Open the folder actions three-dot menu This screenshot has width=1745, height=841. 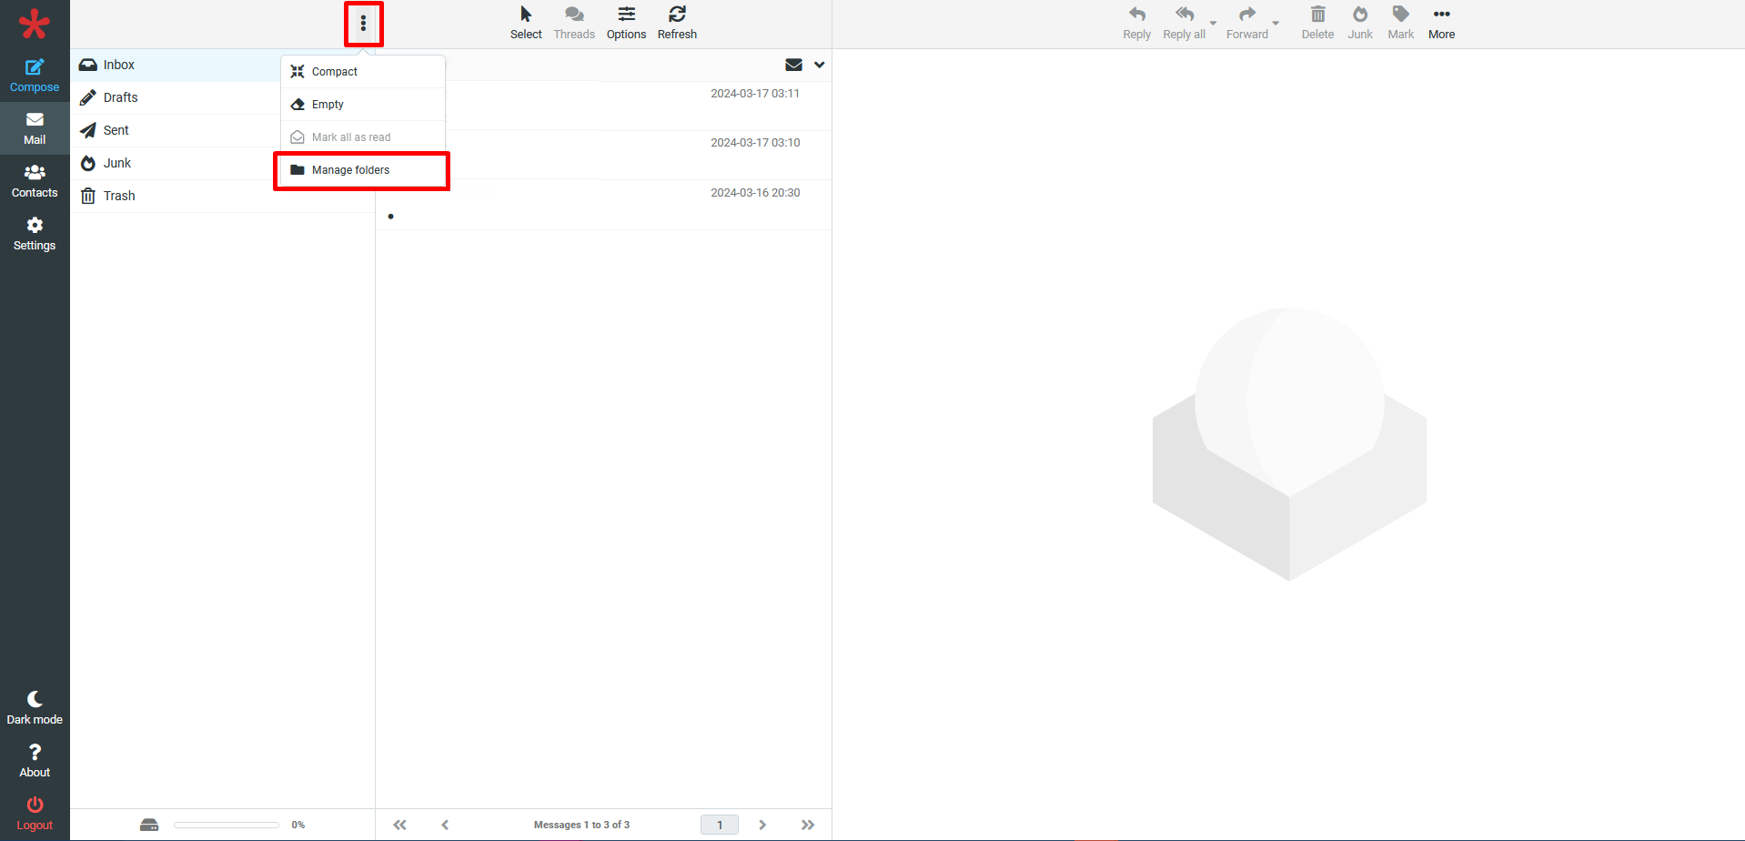click(363, 24)
